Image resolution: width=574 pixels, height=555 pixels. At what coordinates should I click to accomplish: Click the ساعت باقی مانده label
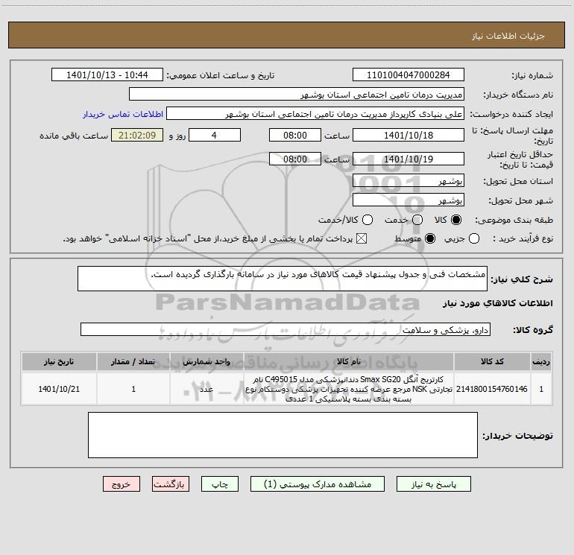click(74, 136)
